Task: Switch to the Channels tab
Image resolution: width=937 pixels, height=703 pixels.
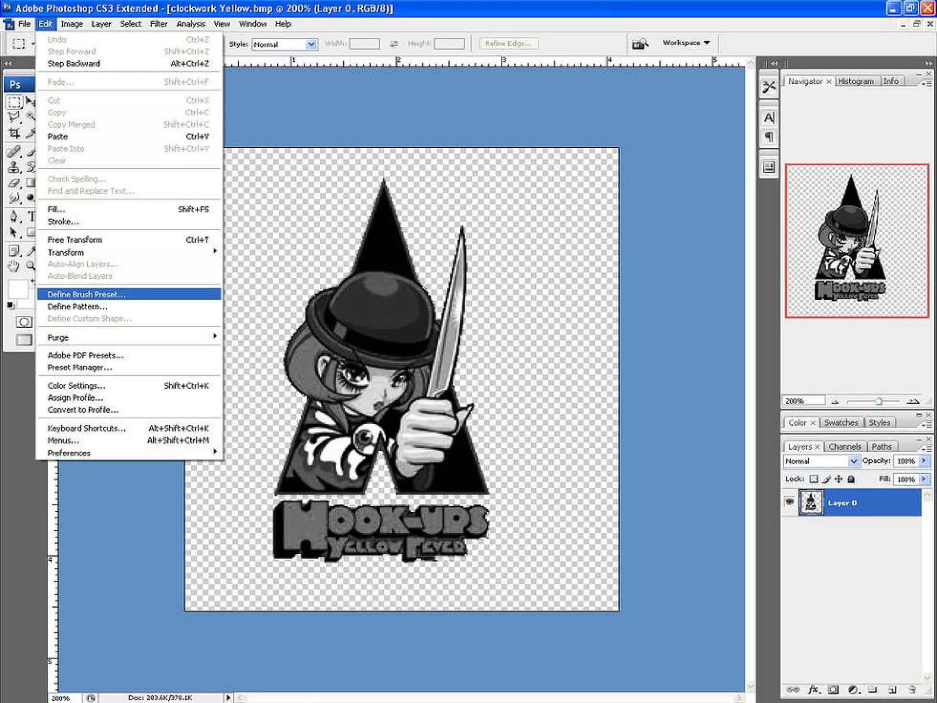Action: pyautogui.click(x=845, y=447)
